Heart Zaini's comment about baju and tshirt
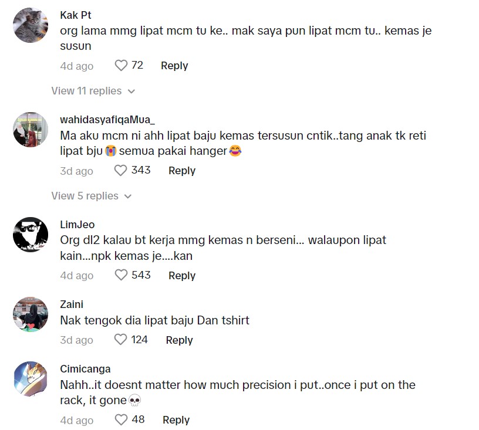The height and width of the screenshot is (430, 479). tap(121, 340)
